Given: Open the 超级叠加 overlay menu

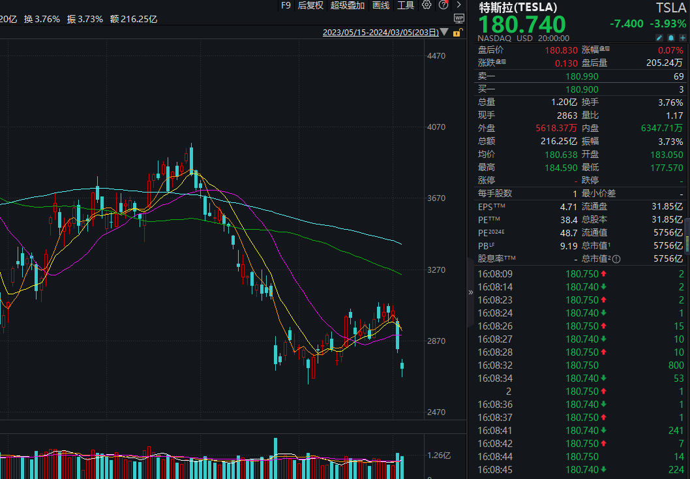Looking at the screenshot, I should pyautogui.click(x=348, y=5).
